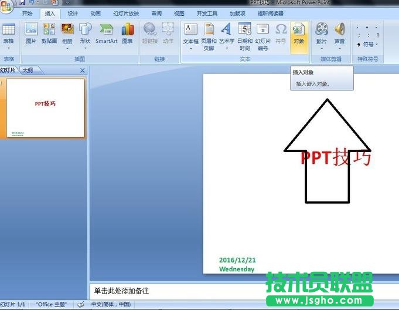
Task: Expand the 影片 dropdown arrow
Action: (x=322, y=48)
